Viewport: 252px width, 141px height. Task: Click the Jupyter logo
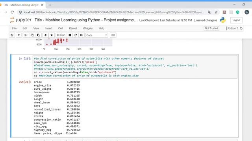20,20
